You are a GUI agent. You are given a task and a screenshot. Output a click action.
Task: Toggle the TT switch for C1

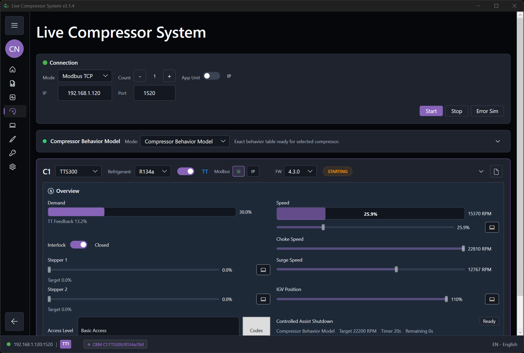point(186,171)
